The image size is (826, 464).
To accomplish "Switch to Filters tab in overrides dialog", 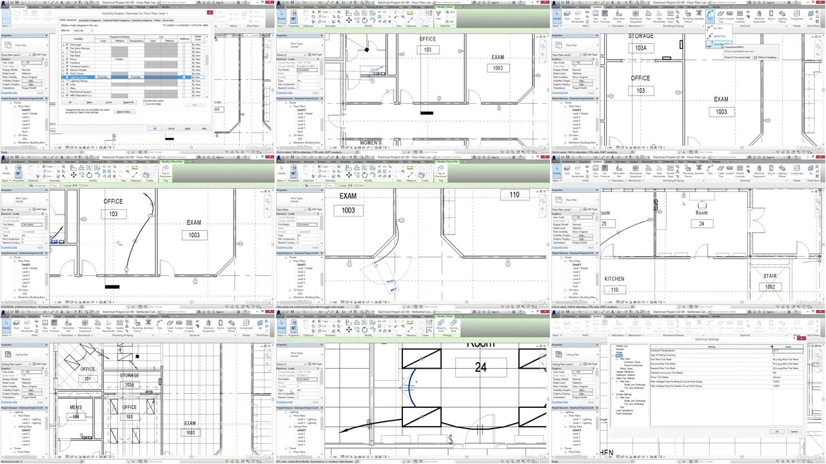I will (x=157, y=20).
